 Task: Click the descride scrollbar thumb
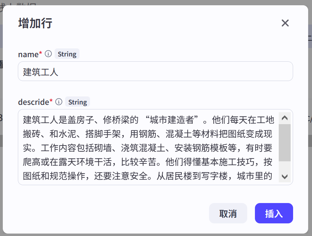click(285, 142)
